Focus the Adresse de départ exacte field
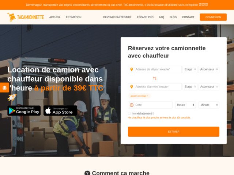The height and width of the screenshot is (175, 234). (155, 69)
